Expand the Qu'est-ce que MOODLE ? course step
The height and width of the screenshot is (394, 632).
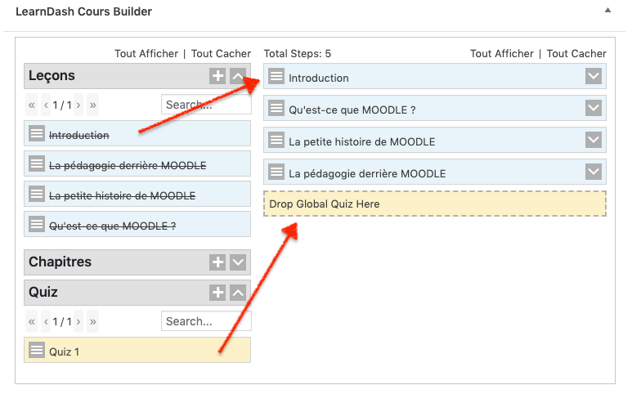594,108
